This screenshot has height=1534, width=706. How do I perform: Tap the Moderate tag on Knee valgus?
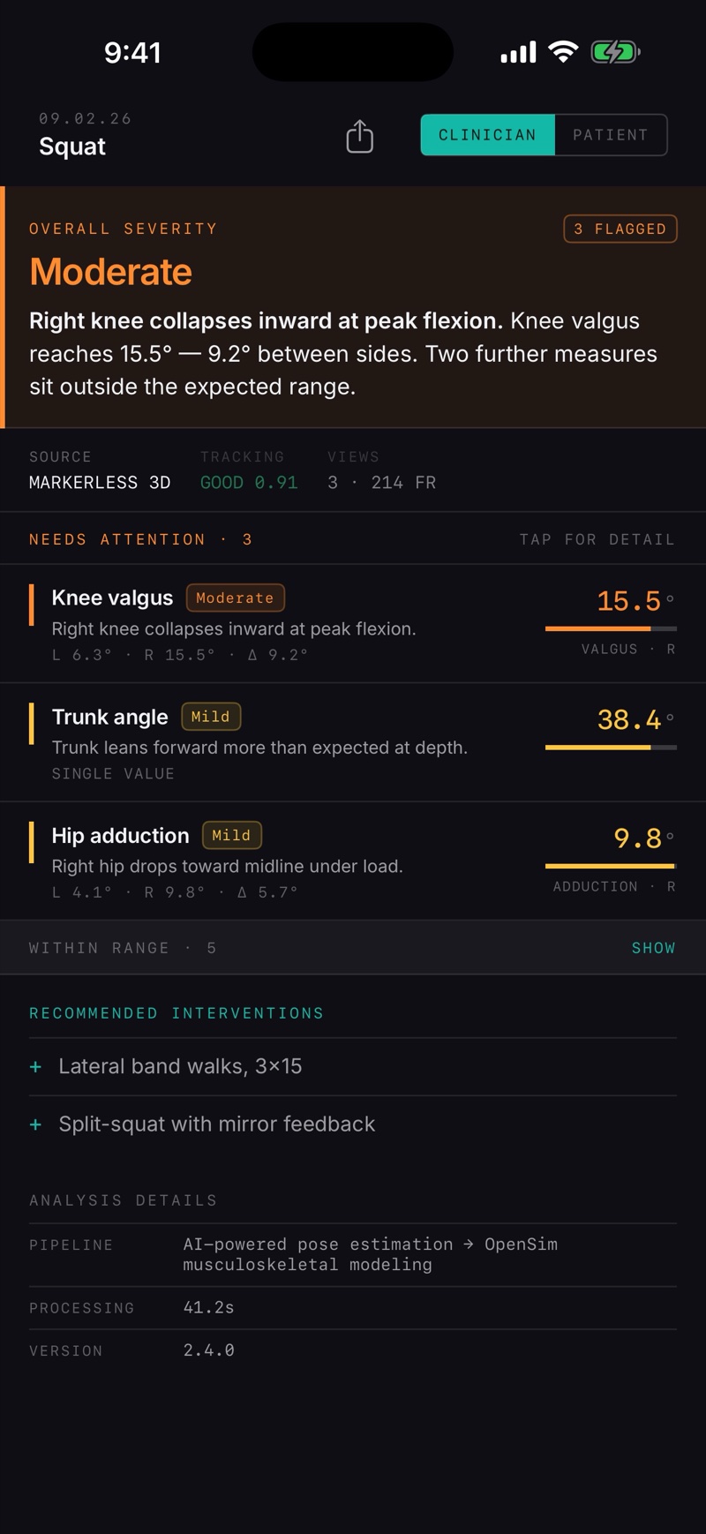[x=236, y=598]
